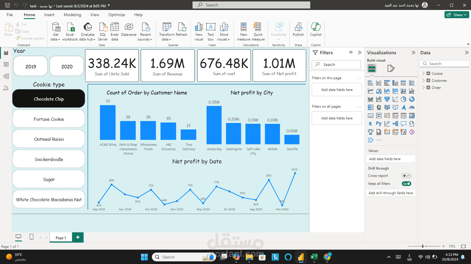
Task: Switch to the desktop layout view
Action: [x=18, y=237]
